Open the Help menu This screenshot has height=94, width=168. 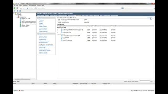coord(43,5)
